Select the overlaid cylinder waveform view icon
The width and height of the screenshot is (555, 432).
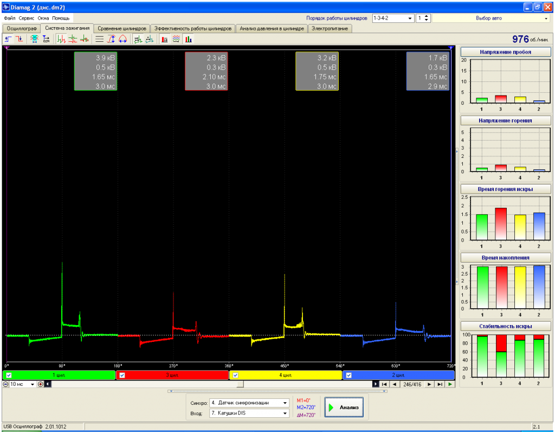[x=84, y=39]
